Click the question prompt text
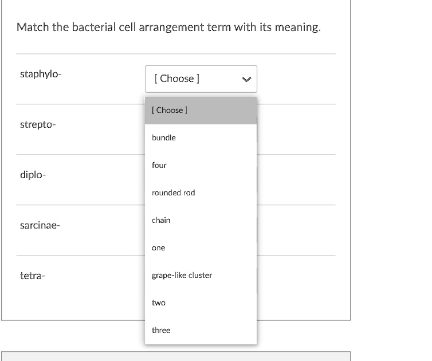 pos(168,27)
